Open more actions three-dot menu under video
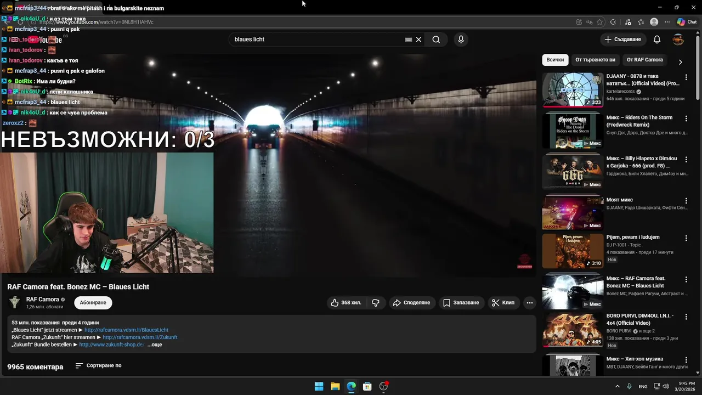This screenshot has width=702, height=395. (x=529, y=302)
